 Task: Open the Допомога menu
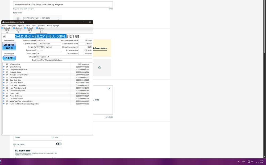pyautogui.click(x=41, y=26)
